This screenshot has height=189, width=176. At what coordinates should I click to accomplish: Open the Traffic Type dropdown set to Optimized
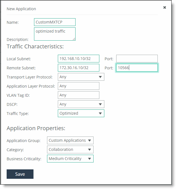81,113
